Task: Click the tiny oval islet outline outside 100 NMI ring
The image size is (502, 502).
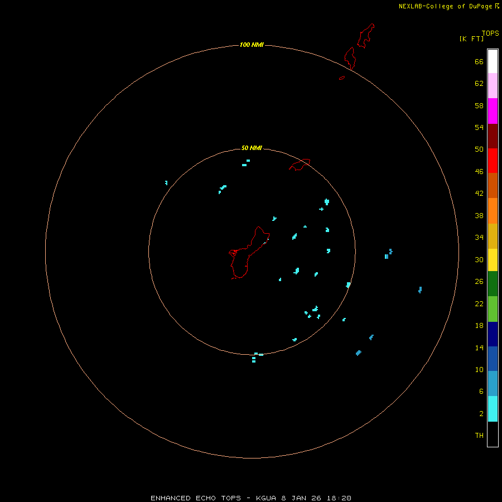Action: click(x=342, y=78)
